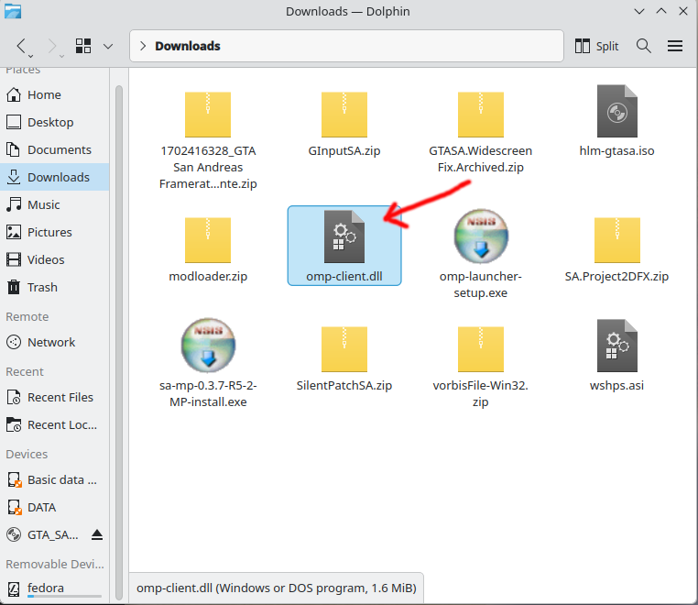Open Recent Locations entry

click(54, 425)
